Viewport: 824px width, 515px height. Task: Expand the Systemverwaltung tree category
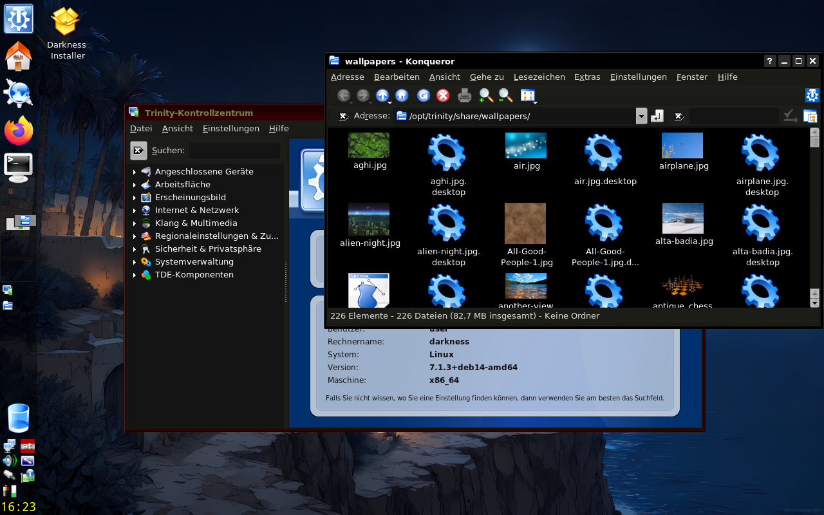[135, 262]
